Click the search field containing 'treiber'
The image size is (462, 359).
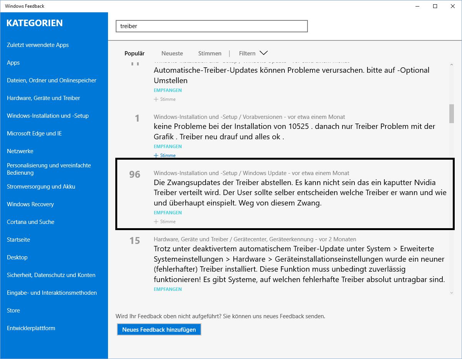coord(212,26)
